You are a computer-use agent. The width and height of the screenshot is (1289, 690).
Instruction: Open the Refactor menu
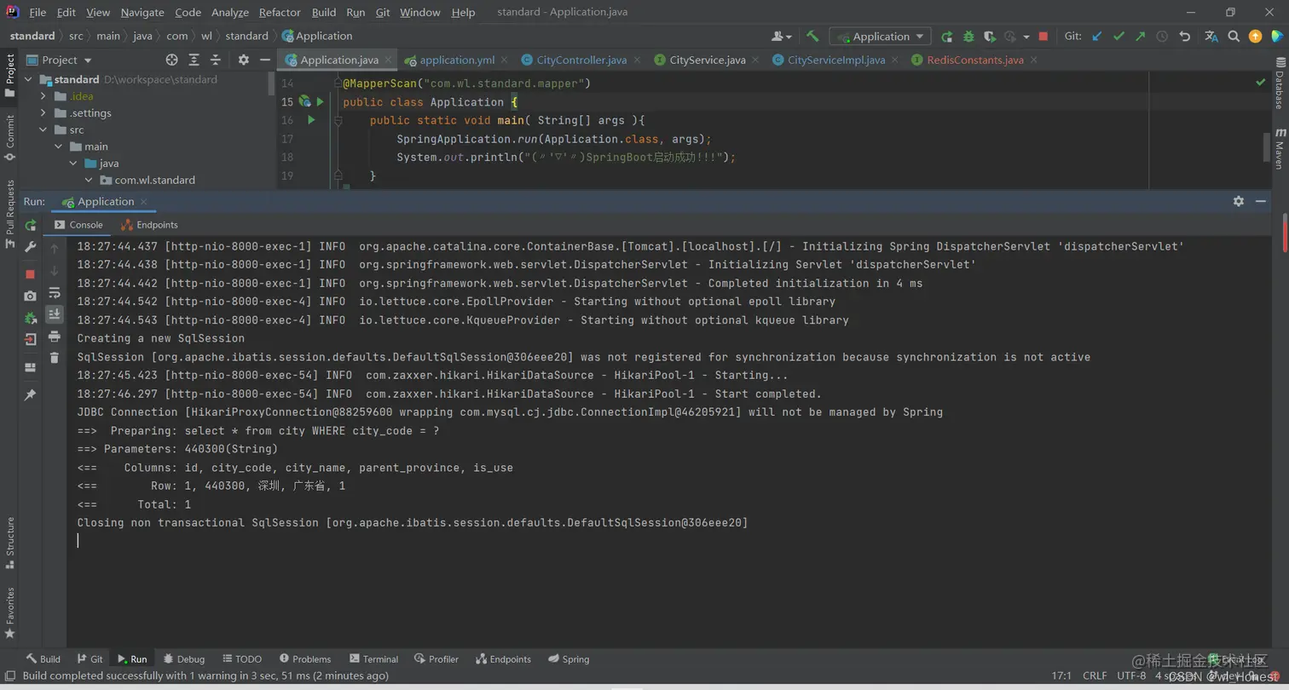coord(280,13)
